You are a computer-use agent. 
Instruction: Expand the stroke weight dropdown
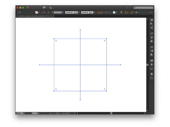tap(63, 12)
